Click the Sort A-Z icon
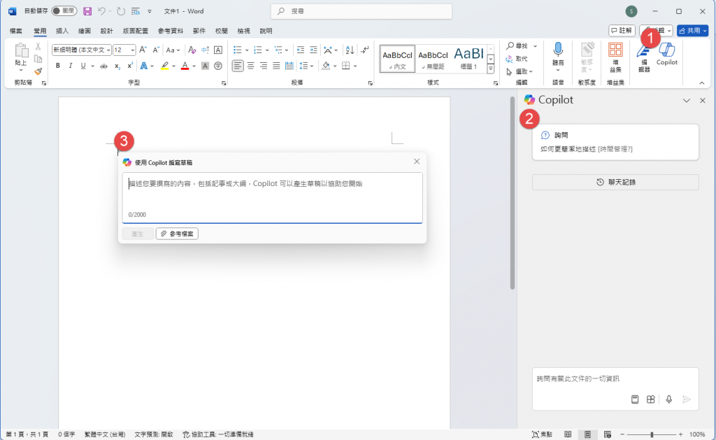Viewport: 716px width, 440px height. [350, 50]
